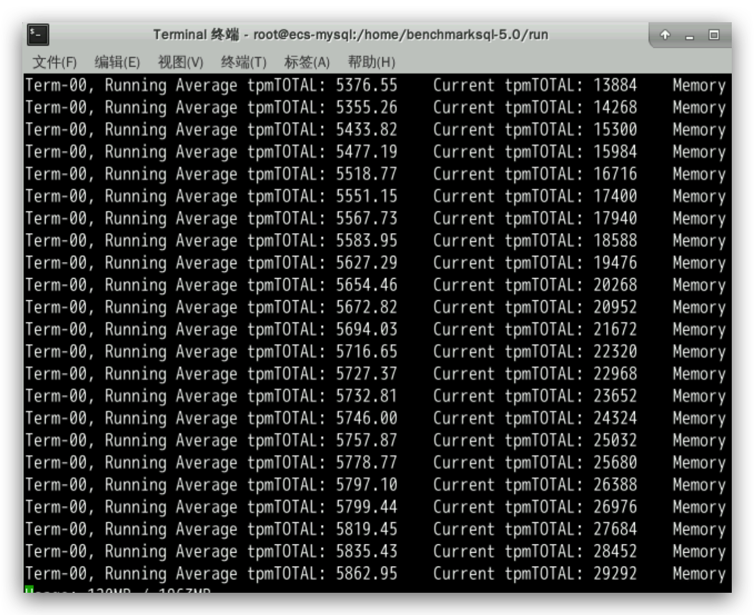The width and height of the screenshot is (754, 615).
Task: Click the current tpmTOTAL value 22968
Action: click(615, 374)
